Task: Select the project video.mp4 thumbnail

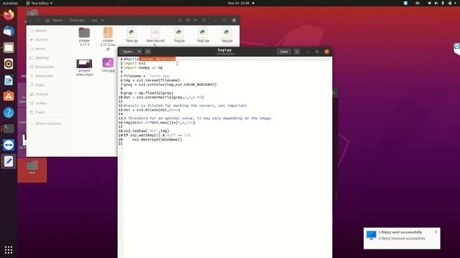Action: coord(84,67)
